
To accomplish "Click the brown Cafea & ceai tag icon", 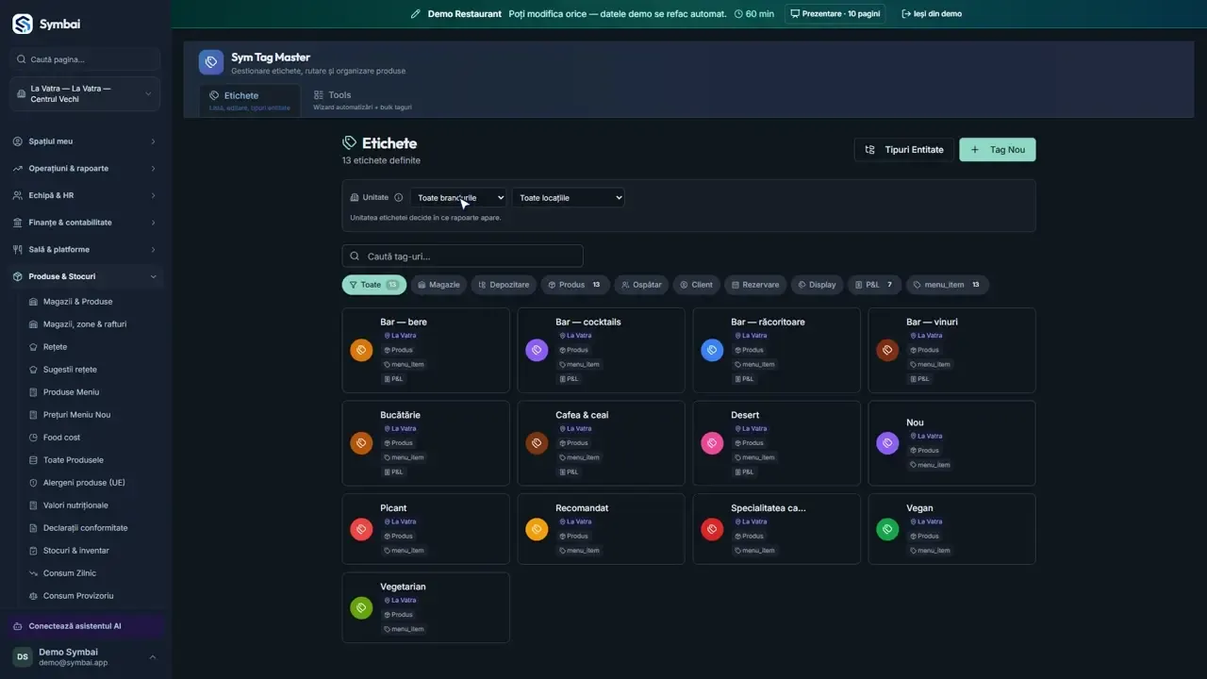I will [537, 443].
